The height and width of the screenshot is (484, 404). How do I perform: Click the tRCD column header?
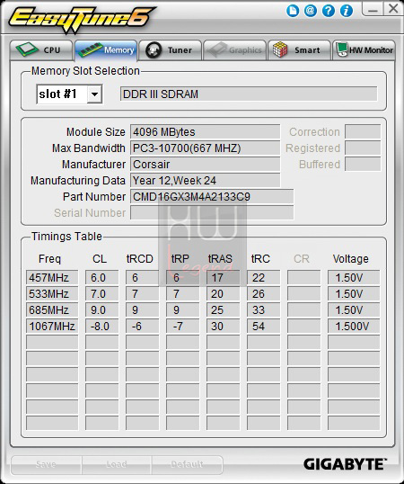139,259
